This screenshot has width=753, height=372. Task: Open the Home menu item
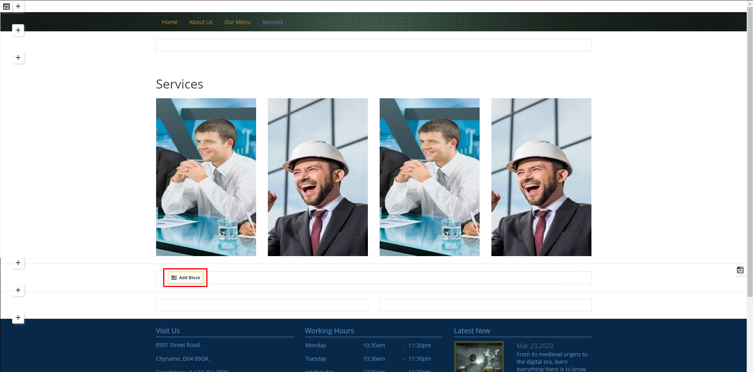[169, 22]
